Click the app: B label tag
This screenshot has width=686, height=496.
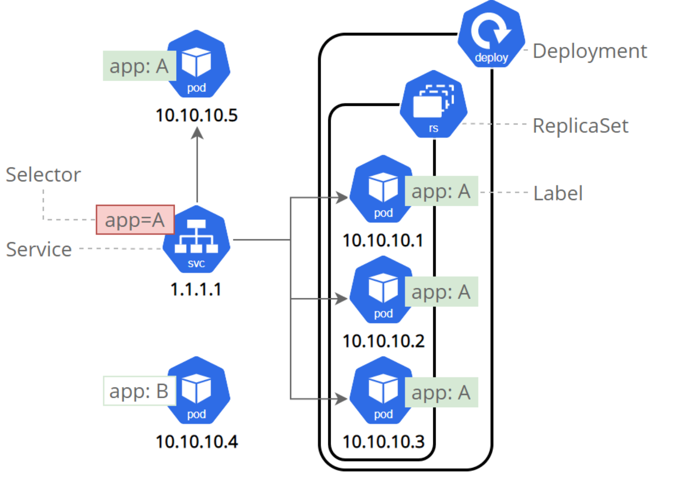[x=139, y=391]
